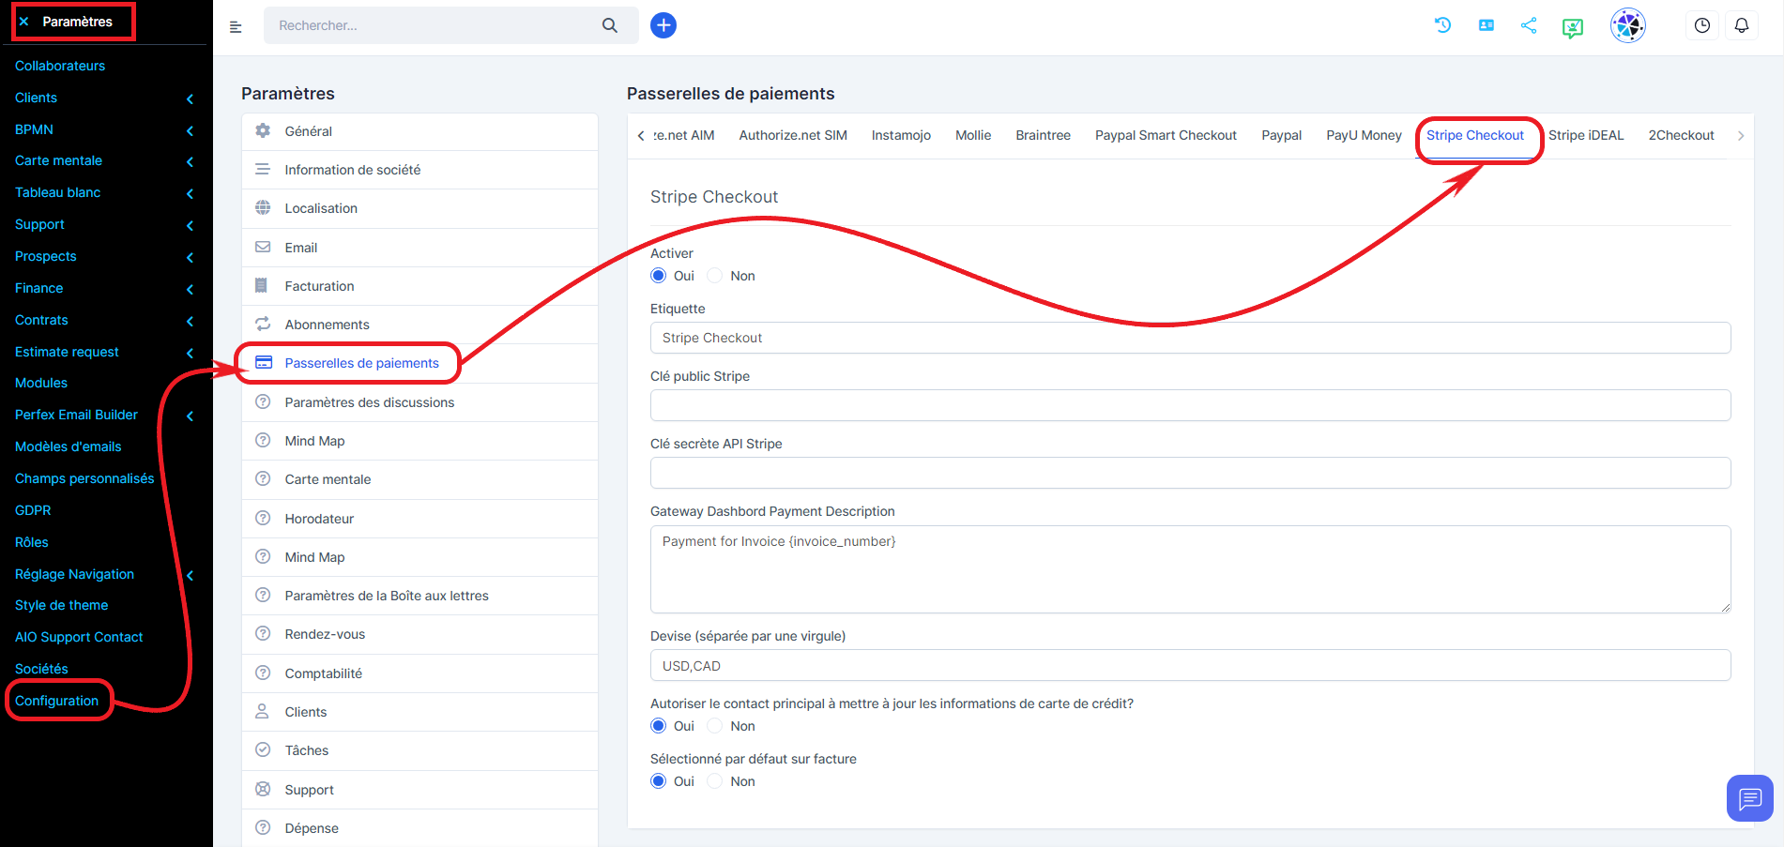Image resolution: width=1784 pixels, height=847 pixels.
Task: Click the Etiquette label field
Action: point(1190,338)
